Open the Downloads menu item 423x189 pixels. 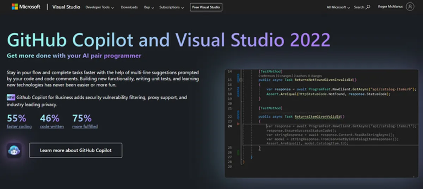pyautogui.click(x=129, y=7)
